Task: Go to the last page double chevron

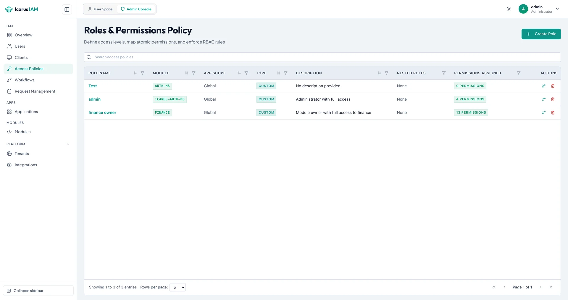Action: point(551,287)
